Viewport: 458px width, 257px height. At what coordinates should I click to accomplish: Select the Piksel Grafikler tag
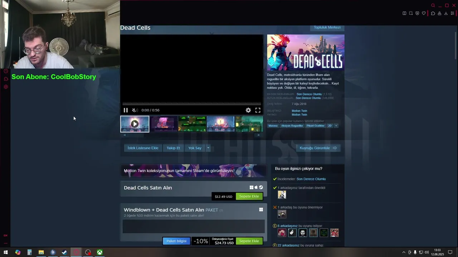[x=315, y=126]
